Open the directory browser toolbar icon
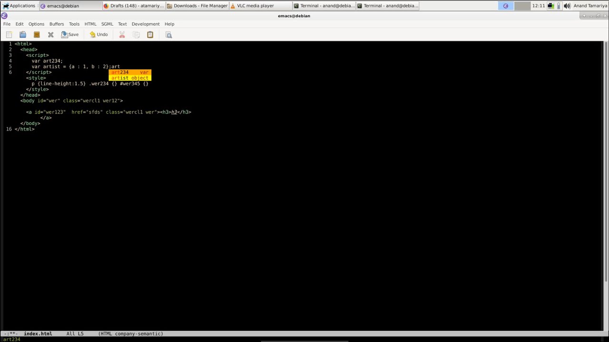 tap(37, 35)
